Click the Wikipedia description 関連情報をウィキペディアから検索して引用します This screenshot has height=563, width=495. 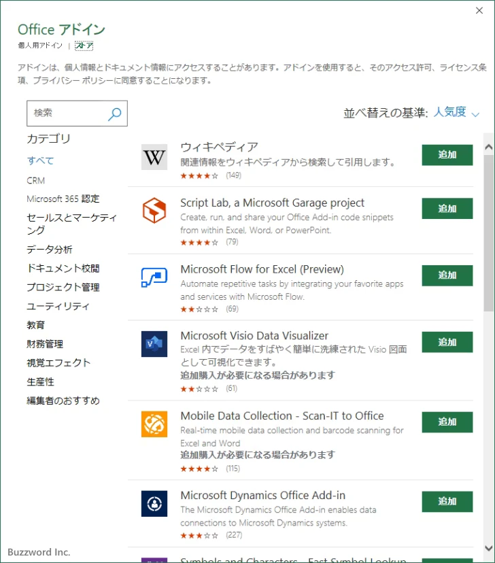point(288,163)
